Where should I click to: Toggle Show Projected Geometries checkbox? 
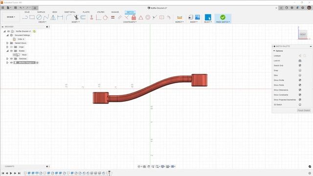(x=300, y=100)
